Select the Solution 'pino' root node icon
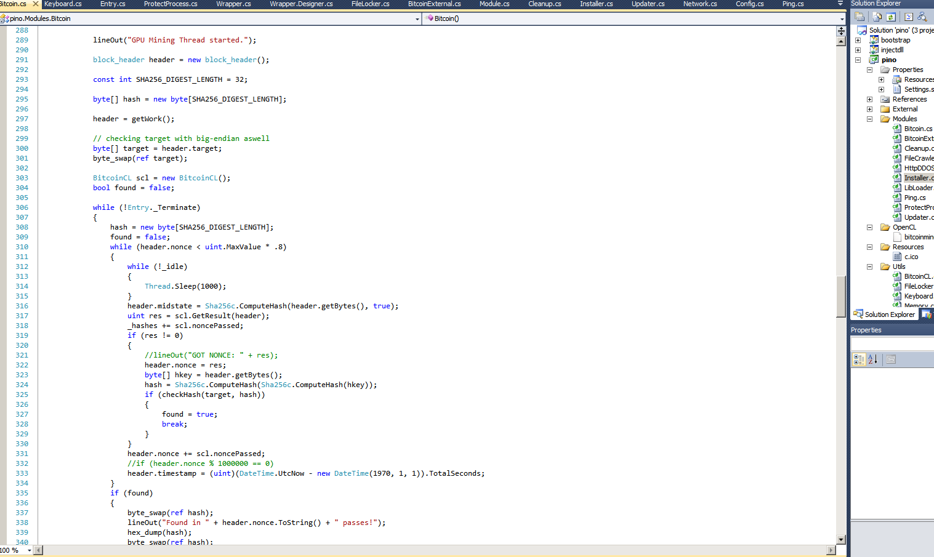 click(862, 30)
